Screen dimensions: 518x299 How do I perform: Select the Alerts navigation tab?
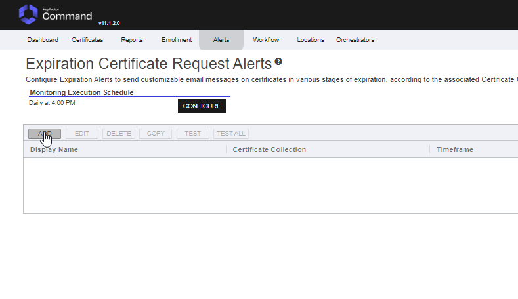click(221, 40)
